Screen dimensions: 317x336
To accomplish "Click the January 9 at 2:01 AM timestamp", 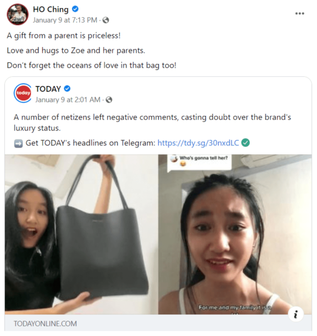I will pos(68,100).
